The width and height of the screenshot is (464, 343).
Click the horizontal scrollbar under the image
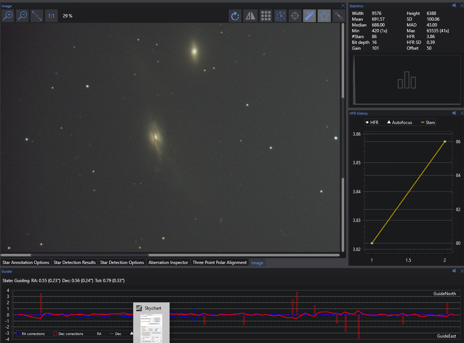[x=90, y=255]
